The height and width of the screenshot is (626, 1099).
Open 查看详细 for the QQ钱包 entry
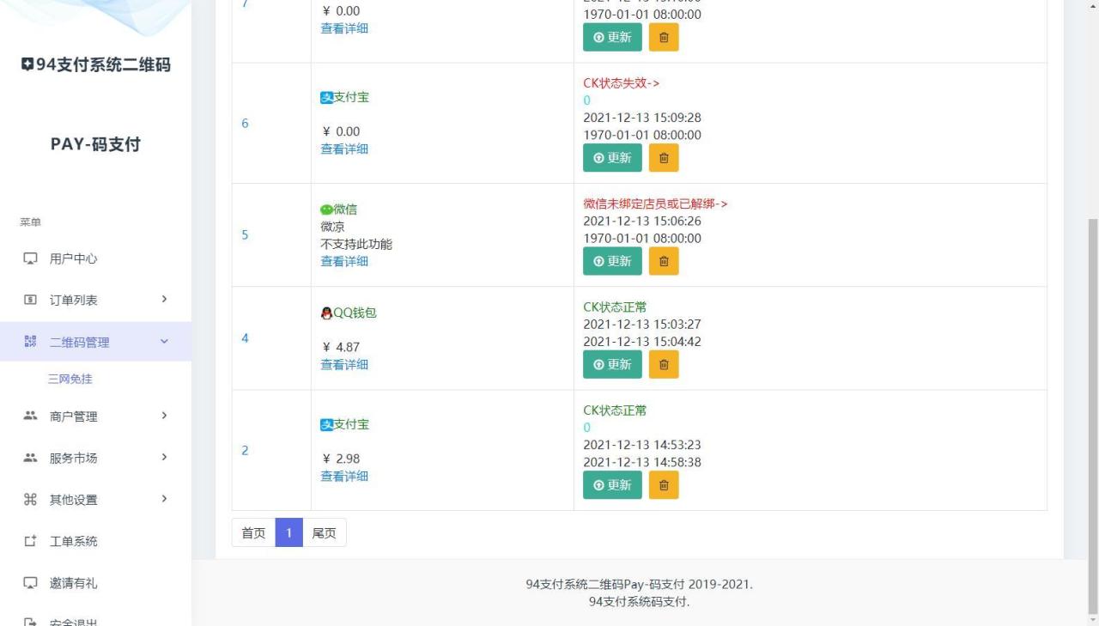[343, 364]
